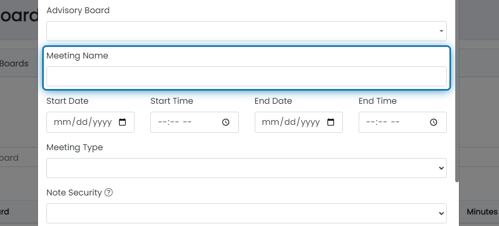
Task: Click the Meeting Type label text
Action: (74, 148)
